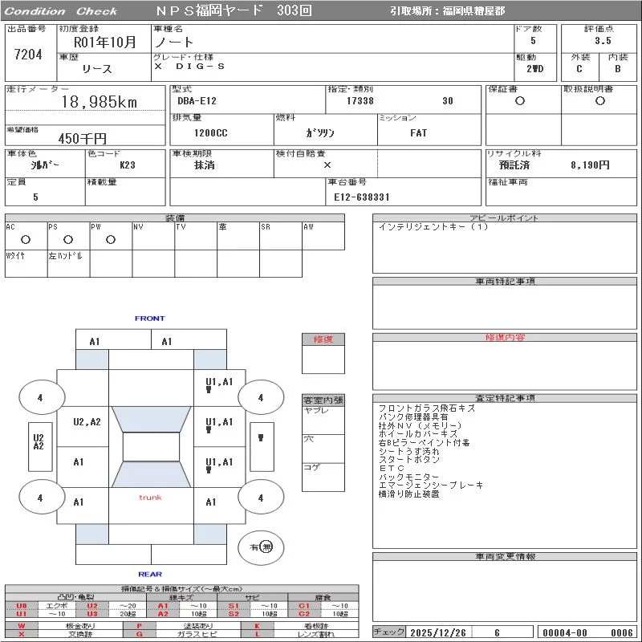Screen dimensions: 642x642
Task: Select the roof rectangle in the car diagram
Action: (x=151, y=447)
